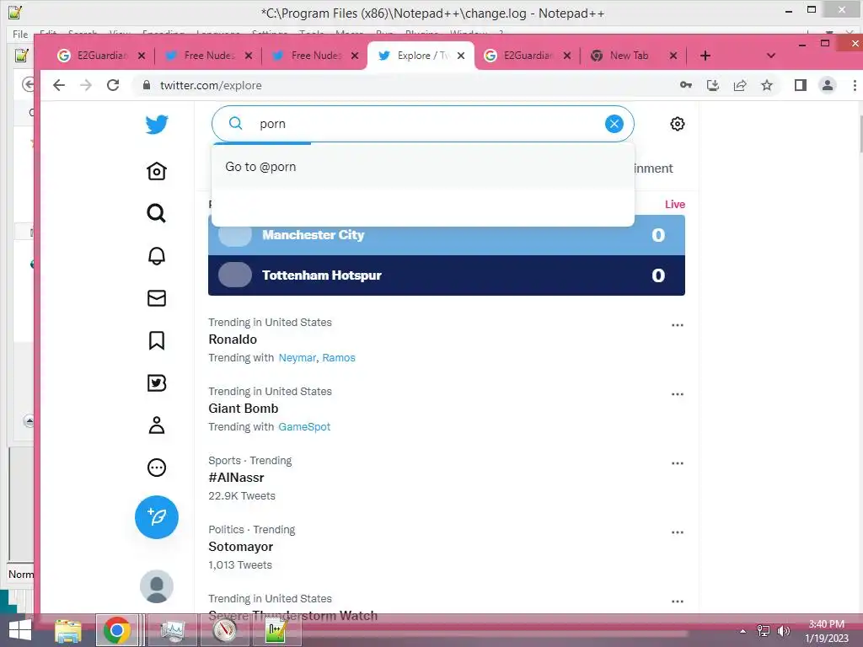Open more options for #AlNassr trend
This screenshot has width=863, height=647.
(x=678, y=463)
